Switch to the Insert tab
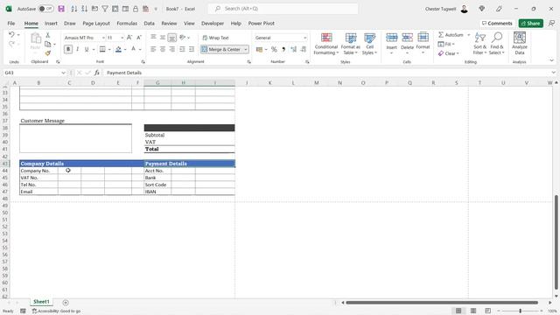The image size is (560, 315). coord(51,24)
